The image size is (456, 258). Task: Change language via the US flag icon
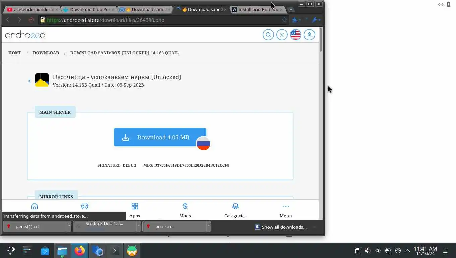coord(296,35)
